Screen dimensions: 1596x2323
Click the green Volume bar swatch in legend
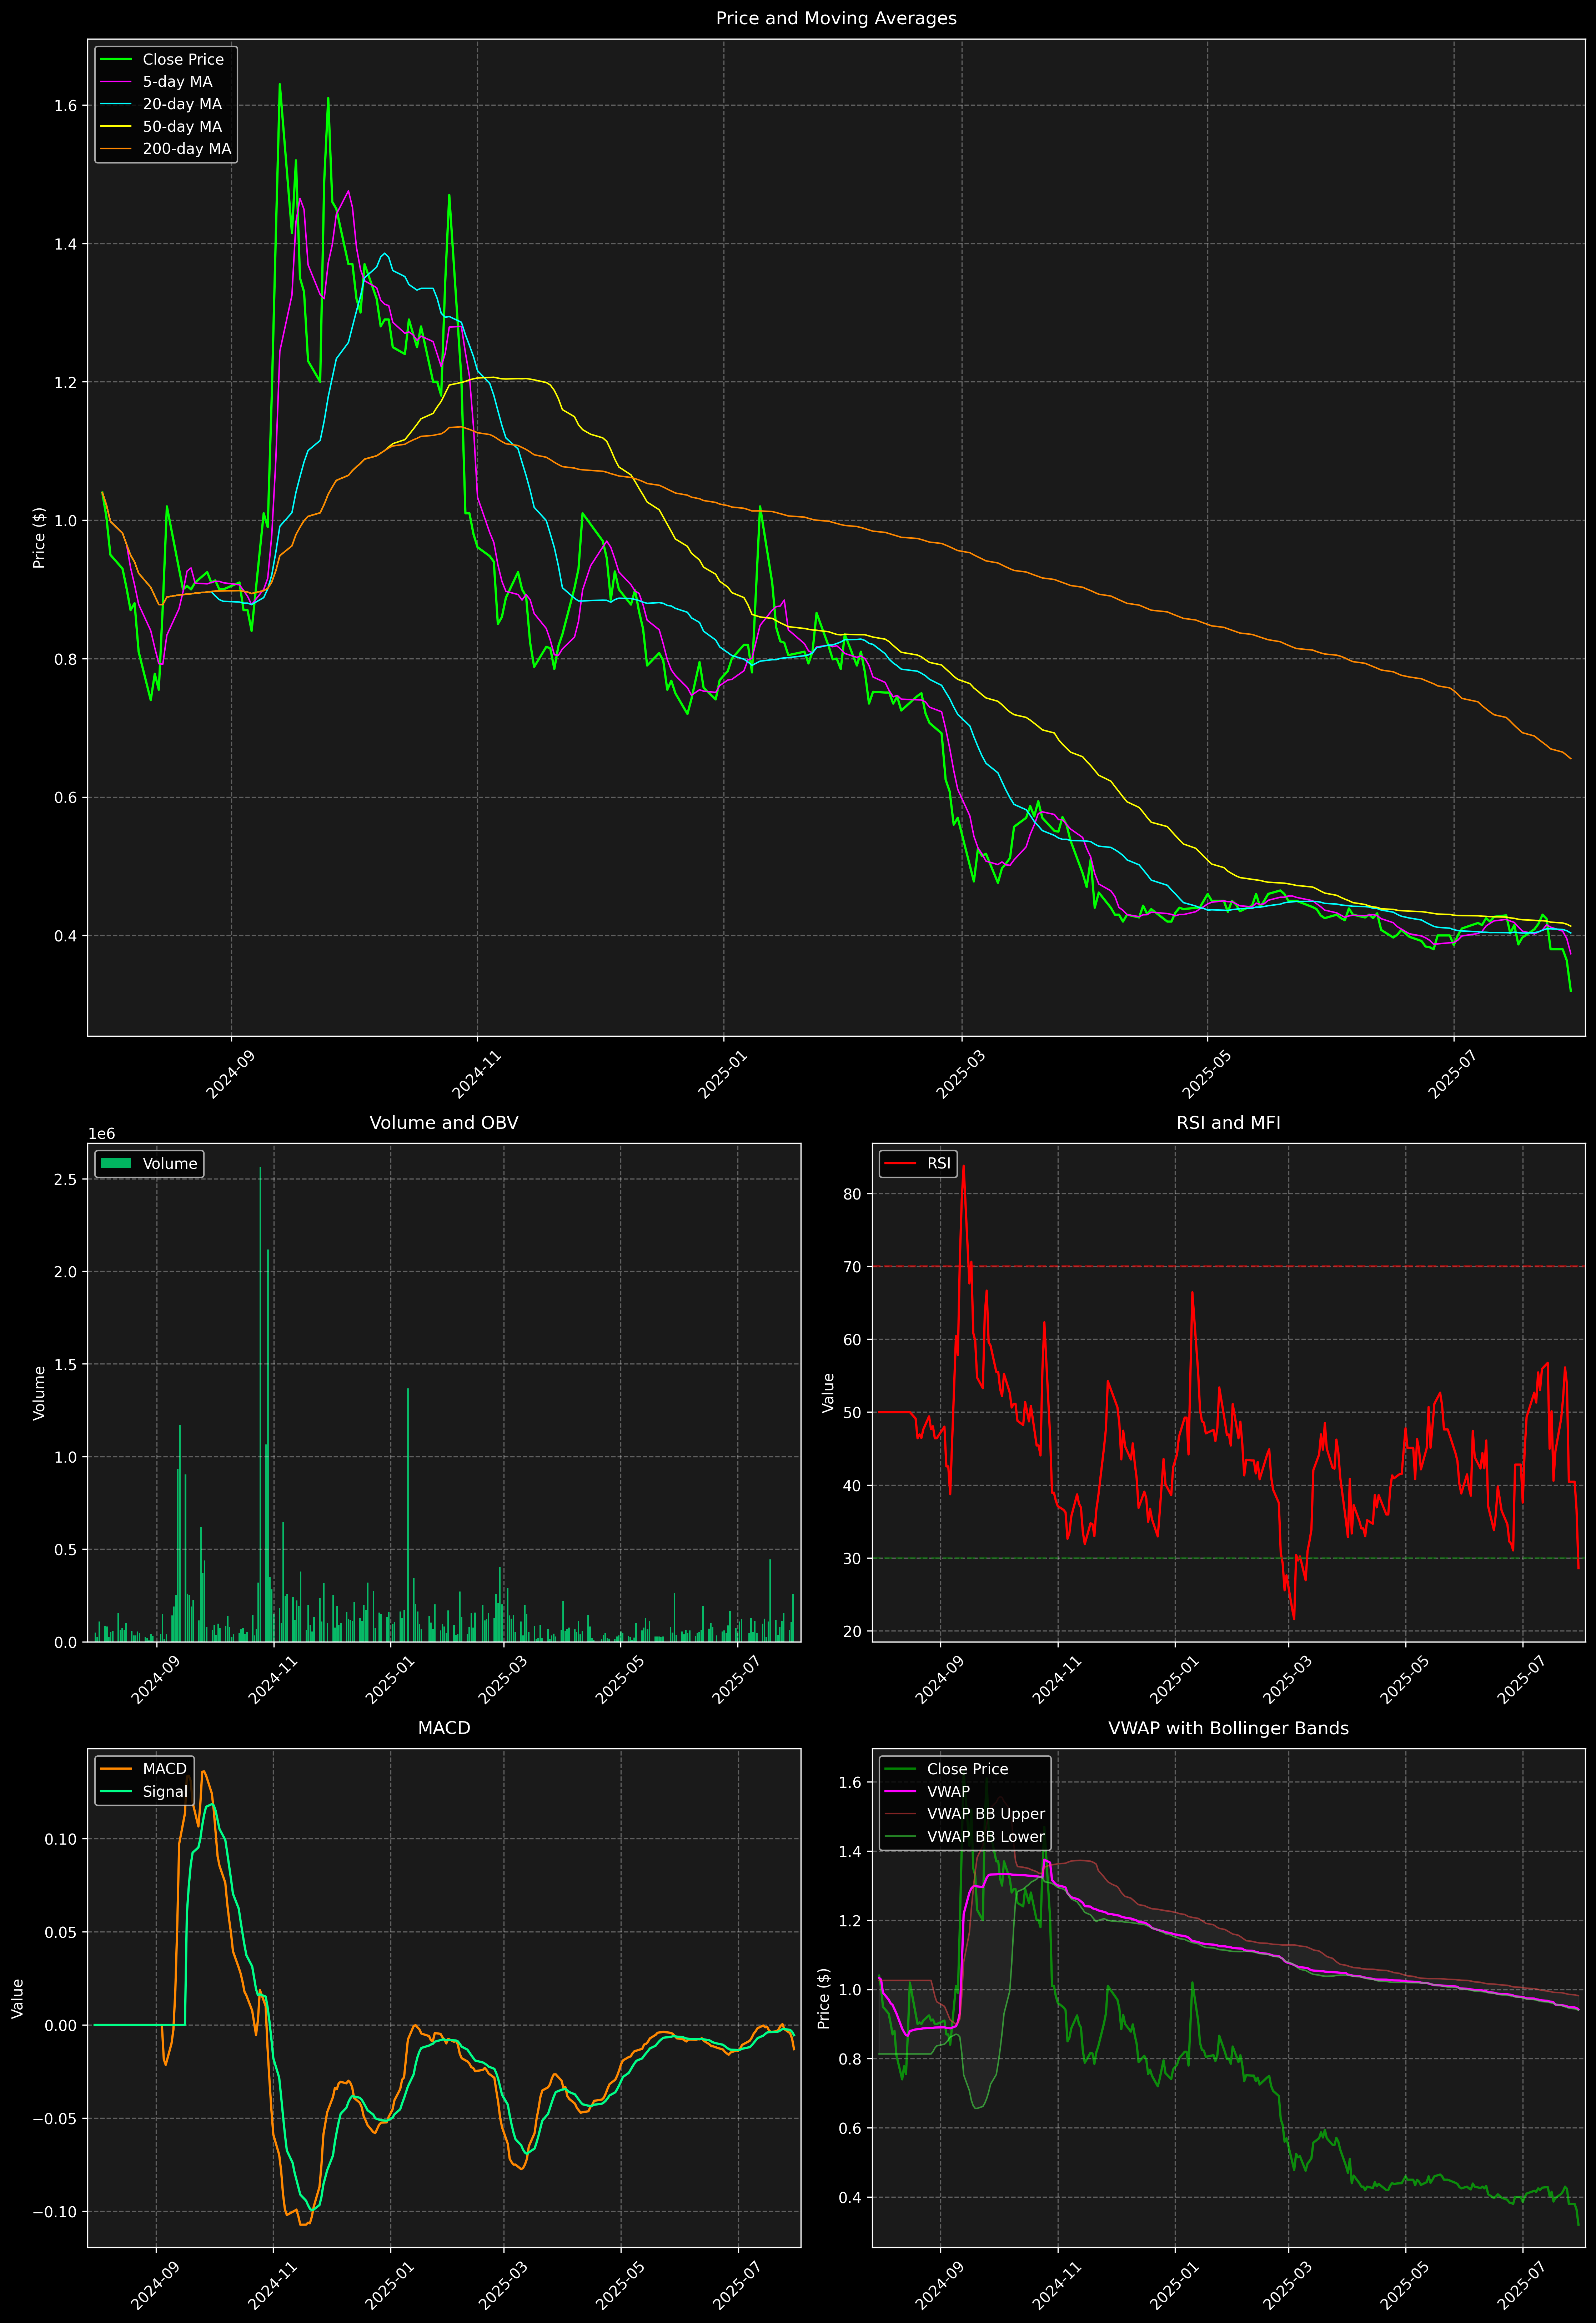116,1163
